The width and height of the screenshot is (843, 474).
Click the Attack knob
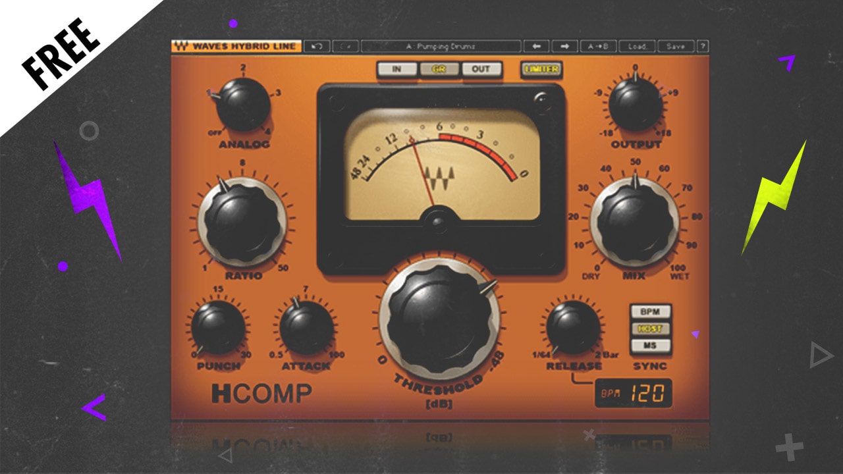pos(306,327)
